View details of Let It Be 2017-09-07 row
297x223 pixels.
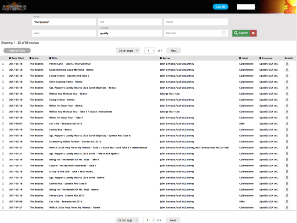[287, 123]
